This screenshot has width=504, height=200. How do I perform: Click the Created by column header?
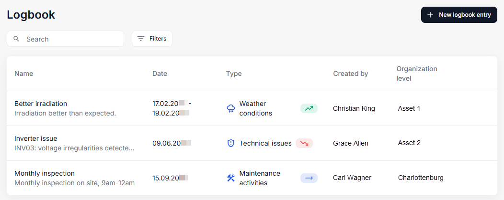(x=350, y=74)
